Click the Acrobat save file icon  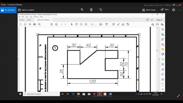click(20, 24)
